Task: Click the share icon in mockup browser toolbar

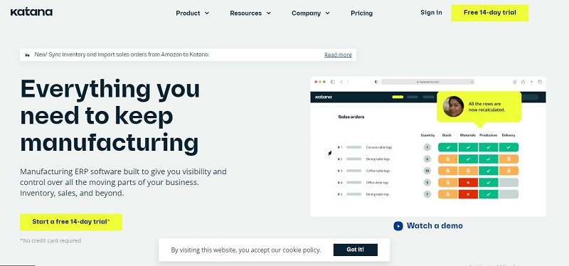Action: (x=523, y=82)
